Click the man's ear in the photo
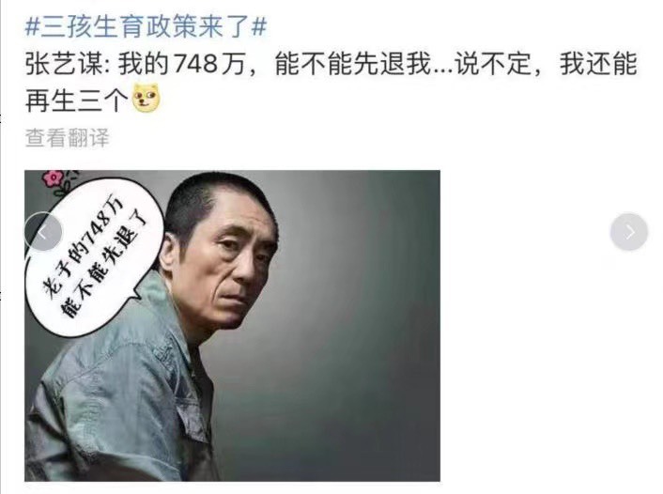 pyautogui.click(x=169, y=254)
